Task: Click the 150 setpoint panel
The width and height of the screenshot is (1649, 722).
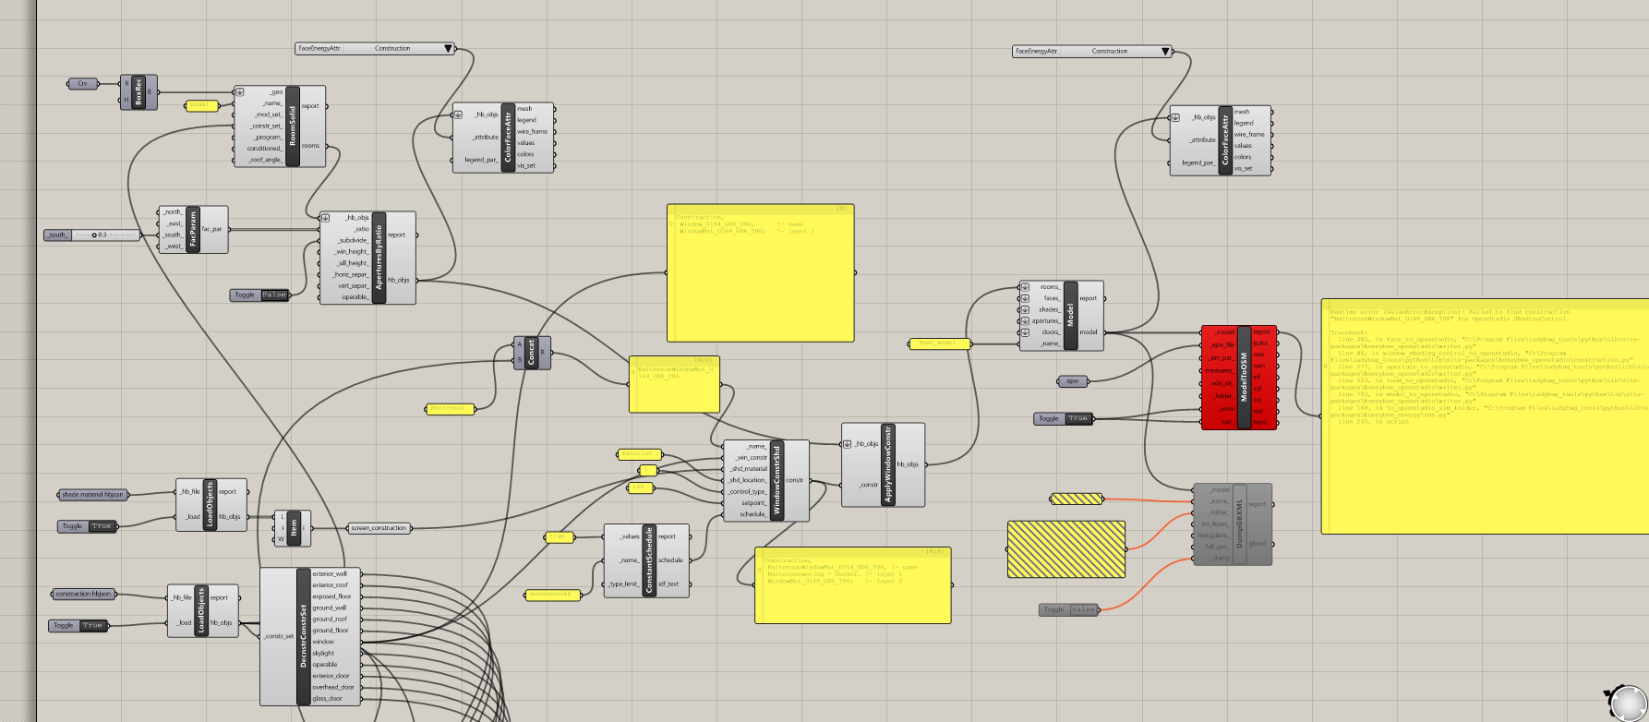Action: coord(640,487)
